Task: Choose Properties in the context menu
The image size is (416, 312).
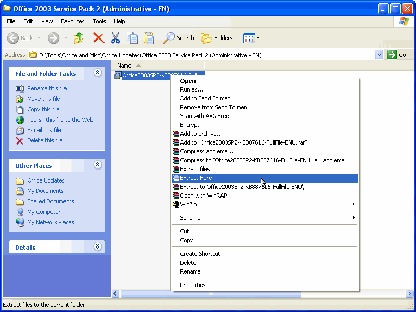Action: coord(192,285)
